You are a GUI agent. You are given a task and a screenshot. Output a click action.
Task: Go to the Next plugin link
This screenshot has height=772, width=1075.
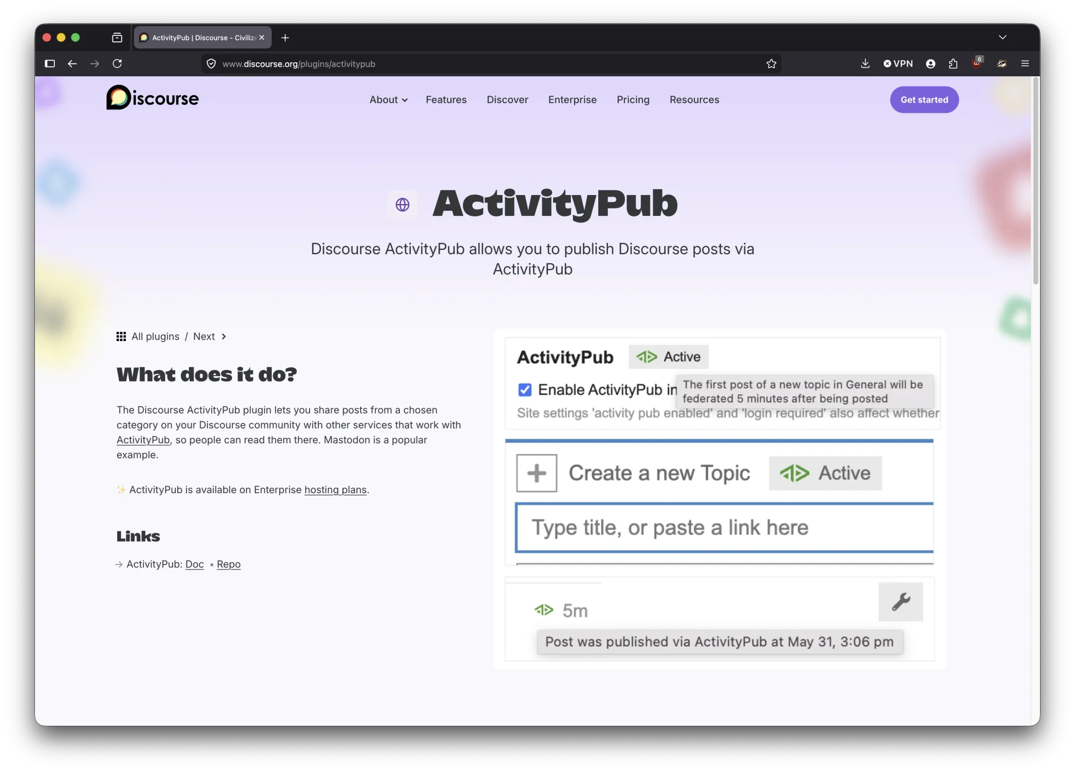[204, 336]
